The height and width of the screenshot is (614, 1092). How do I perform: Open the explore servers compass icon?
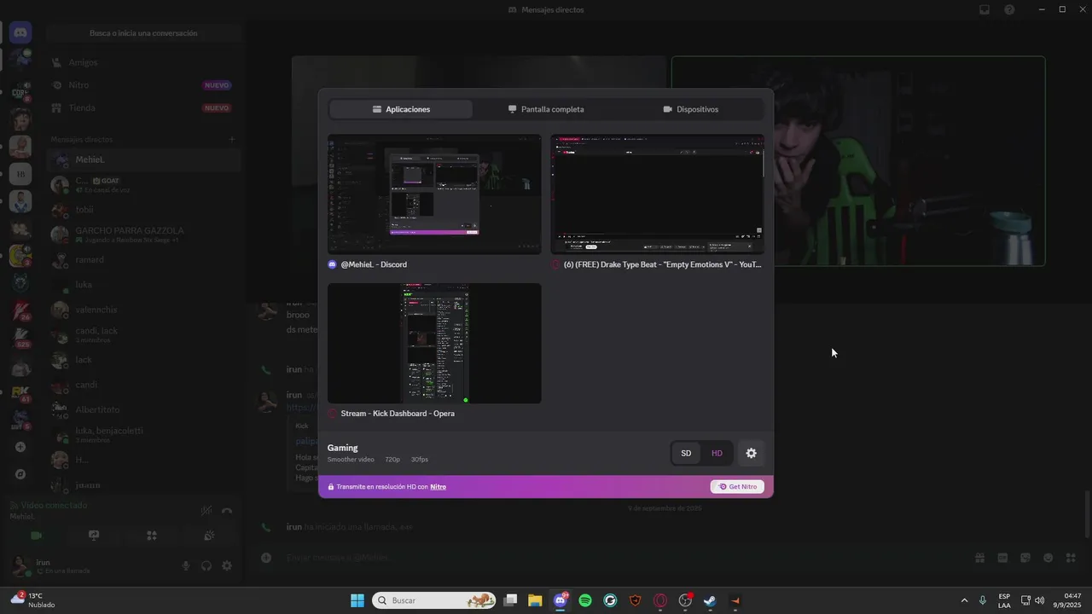(x=20, y=474)
